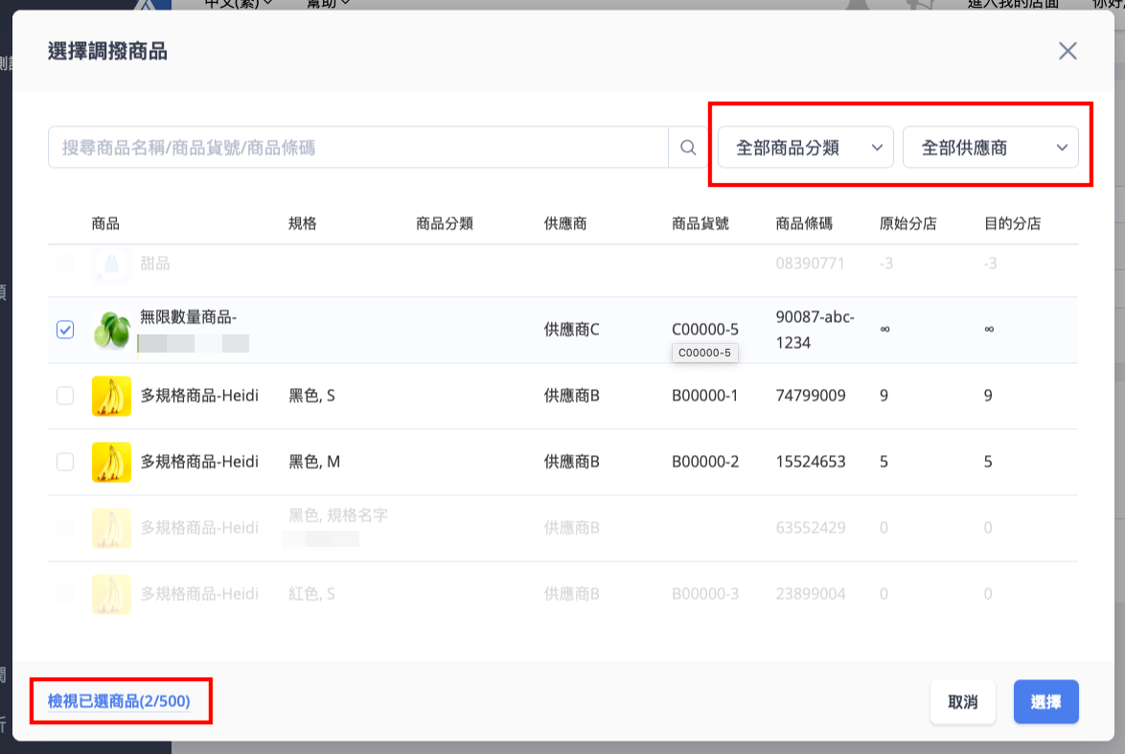Uncheck the 無限數量商品 checkbox
1125x754 pixels.
tap(65, 330)
